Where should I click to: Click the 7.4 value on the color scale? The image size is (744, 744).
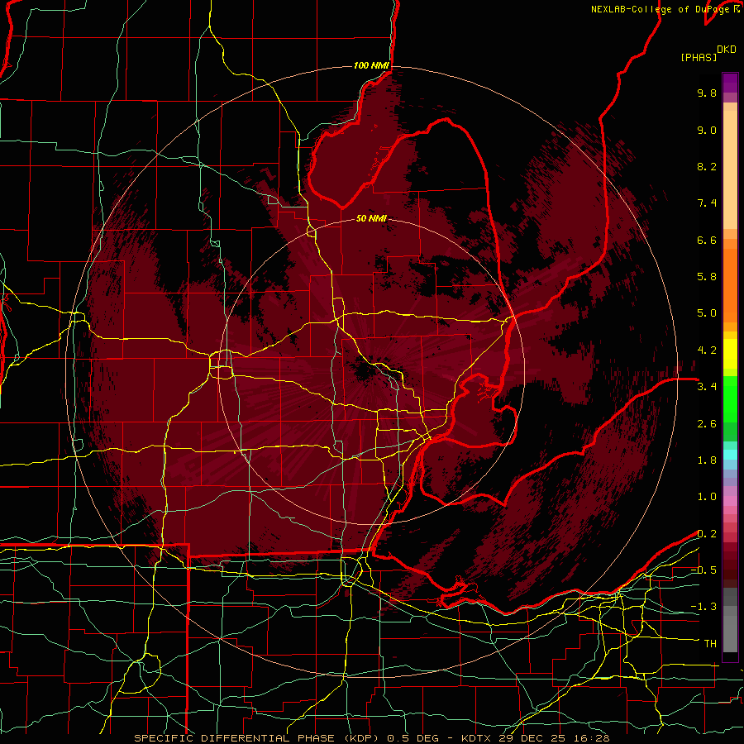(x=707, y=203)
